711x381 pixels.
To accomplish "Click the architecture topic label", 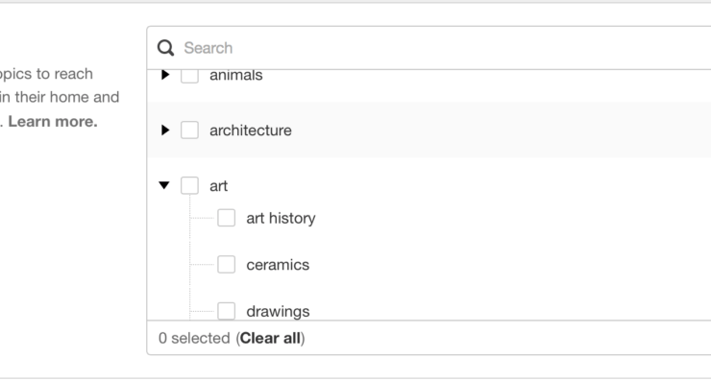I will [x=251, y=131].
